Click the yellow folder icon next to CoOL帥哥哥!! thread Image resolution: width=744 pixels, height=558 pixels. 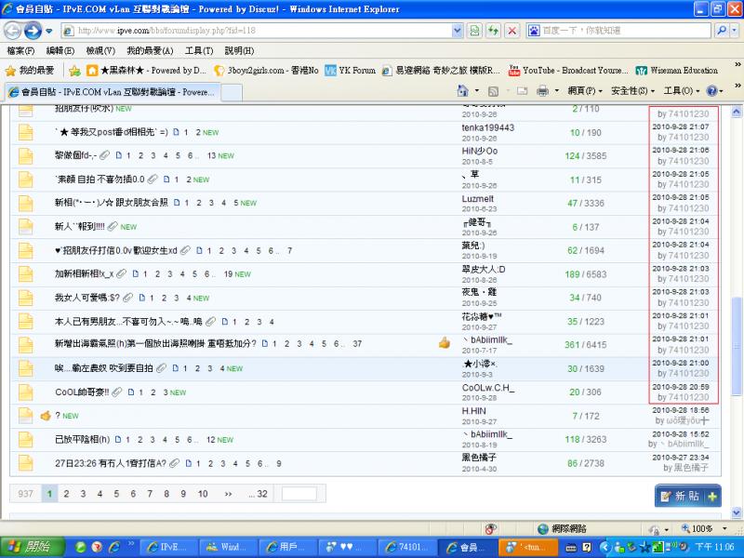pyautogui.click(x=25, y=392)
